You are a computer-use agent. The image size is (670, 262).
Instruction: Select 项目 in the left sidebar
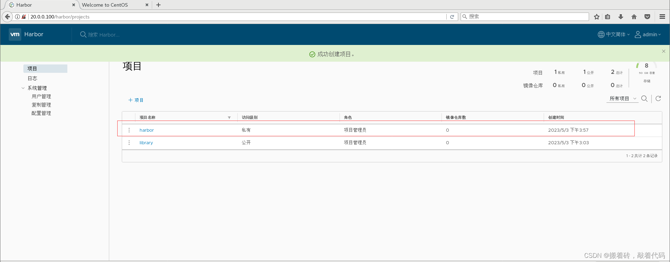[x=45, y=69]
